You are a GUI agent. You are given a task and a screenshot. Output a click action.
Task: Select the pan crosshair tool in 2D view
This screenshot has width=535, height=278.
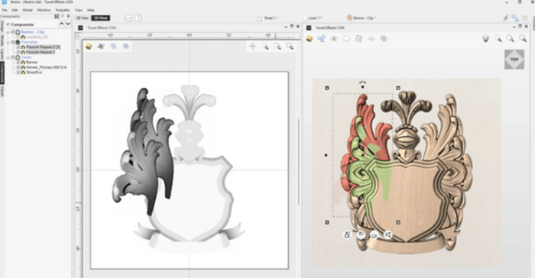click(252, 46)
